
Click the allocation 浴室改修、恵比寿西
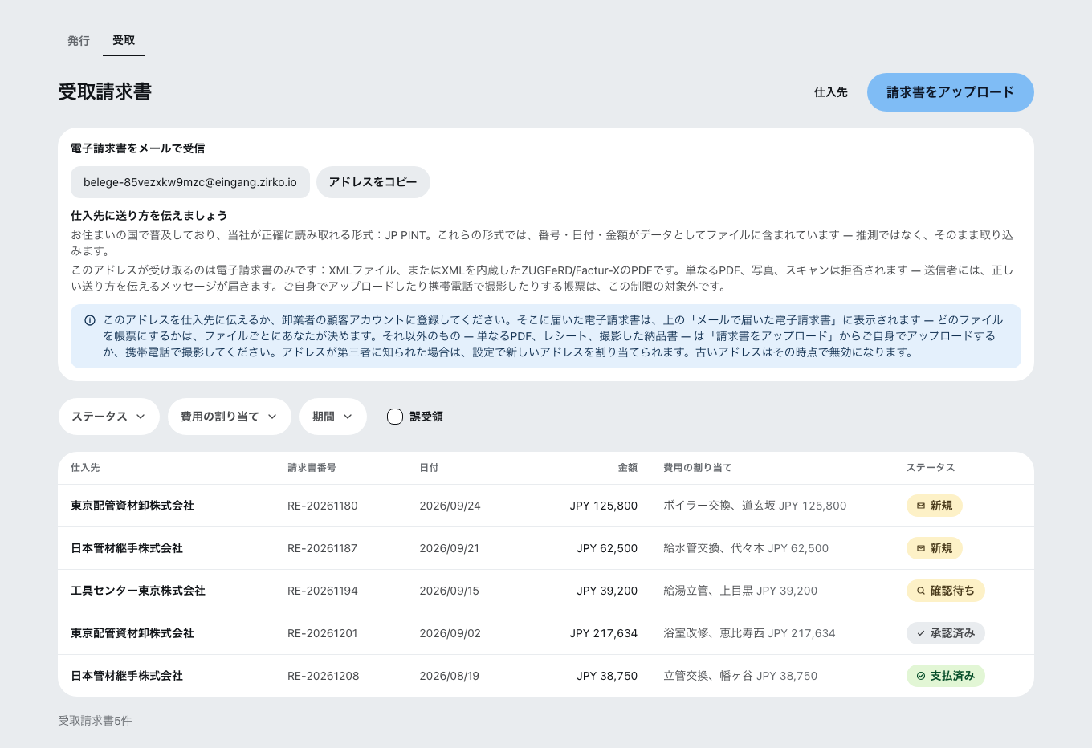[x=714, y=633]
